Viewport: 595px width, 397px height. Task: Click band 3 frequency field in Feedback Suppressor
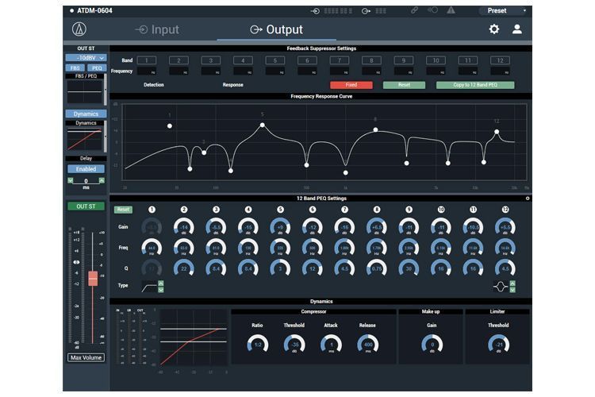[210, 71]
